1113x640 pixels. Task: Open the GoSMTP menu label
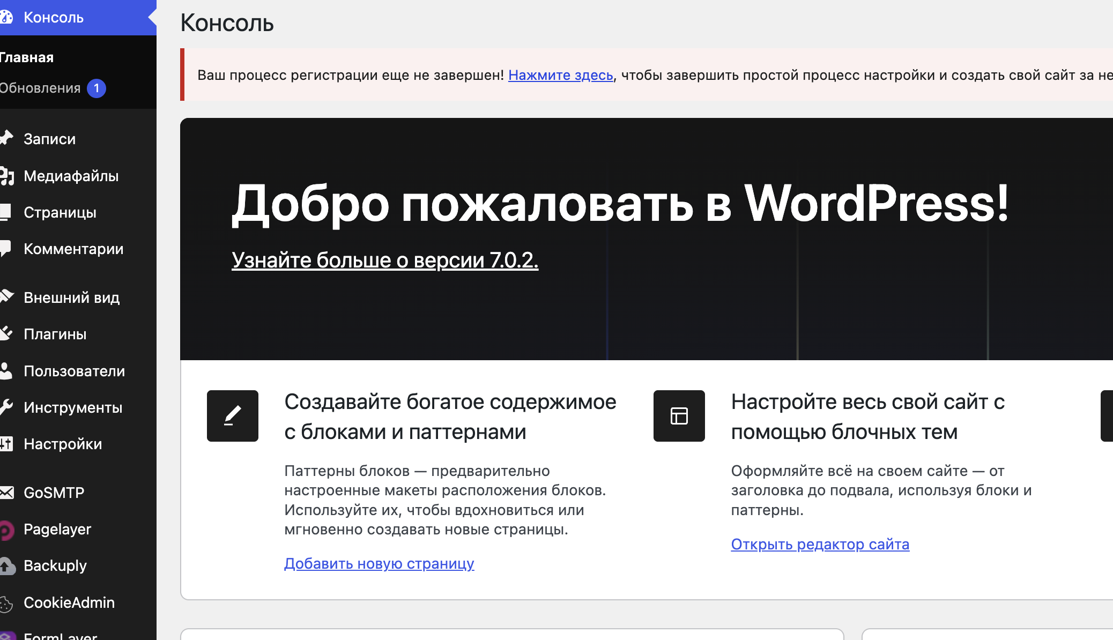click(x=54, y=493)
